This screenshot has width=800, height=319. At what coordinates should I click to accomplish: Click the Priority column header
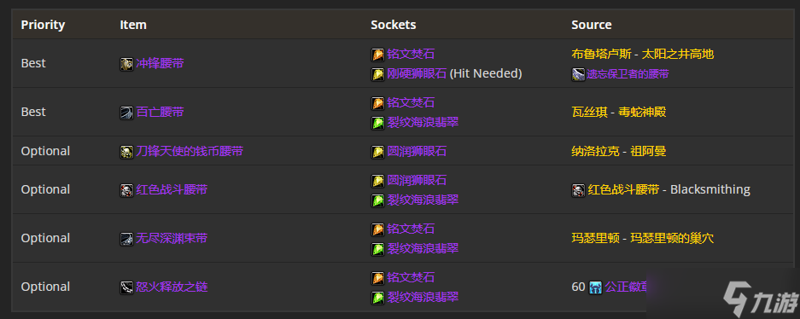coord(43,25)
